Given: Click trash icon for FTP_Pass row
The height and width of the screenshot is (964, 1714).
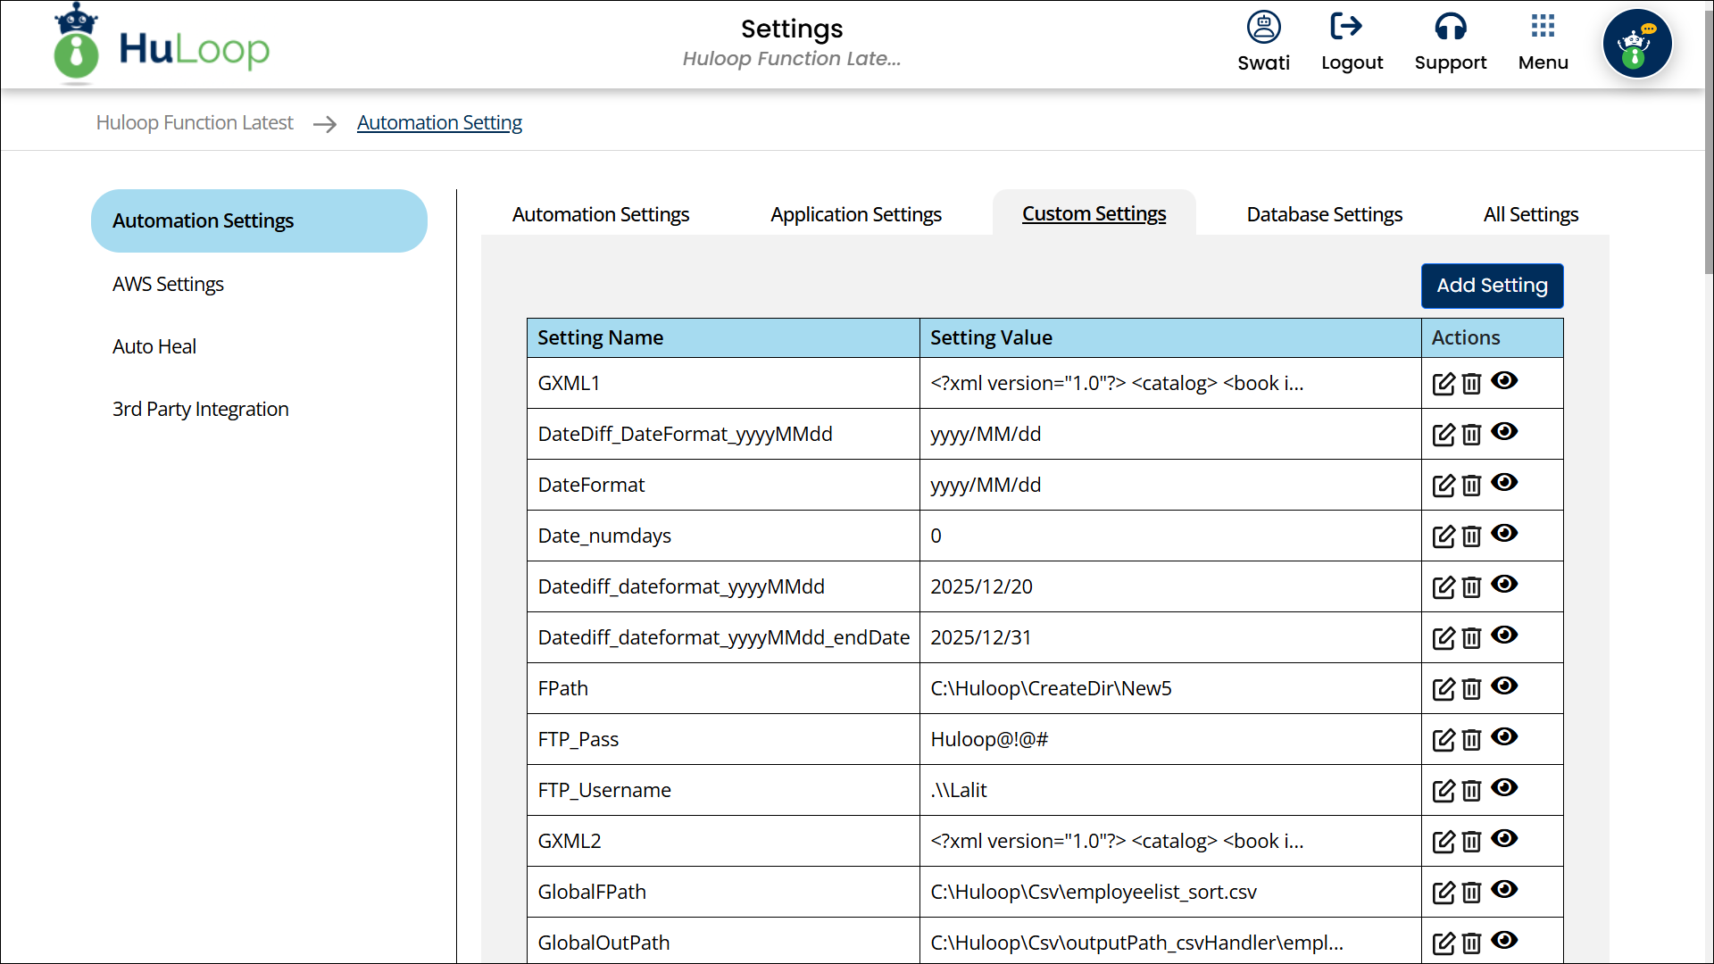Looking at the screenshot, I should (1471, 740).
